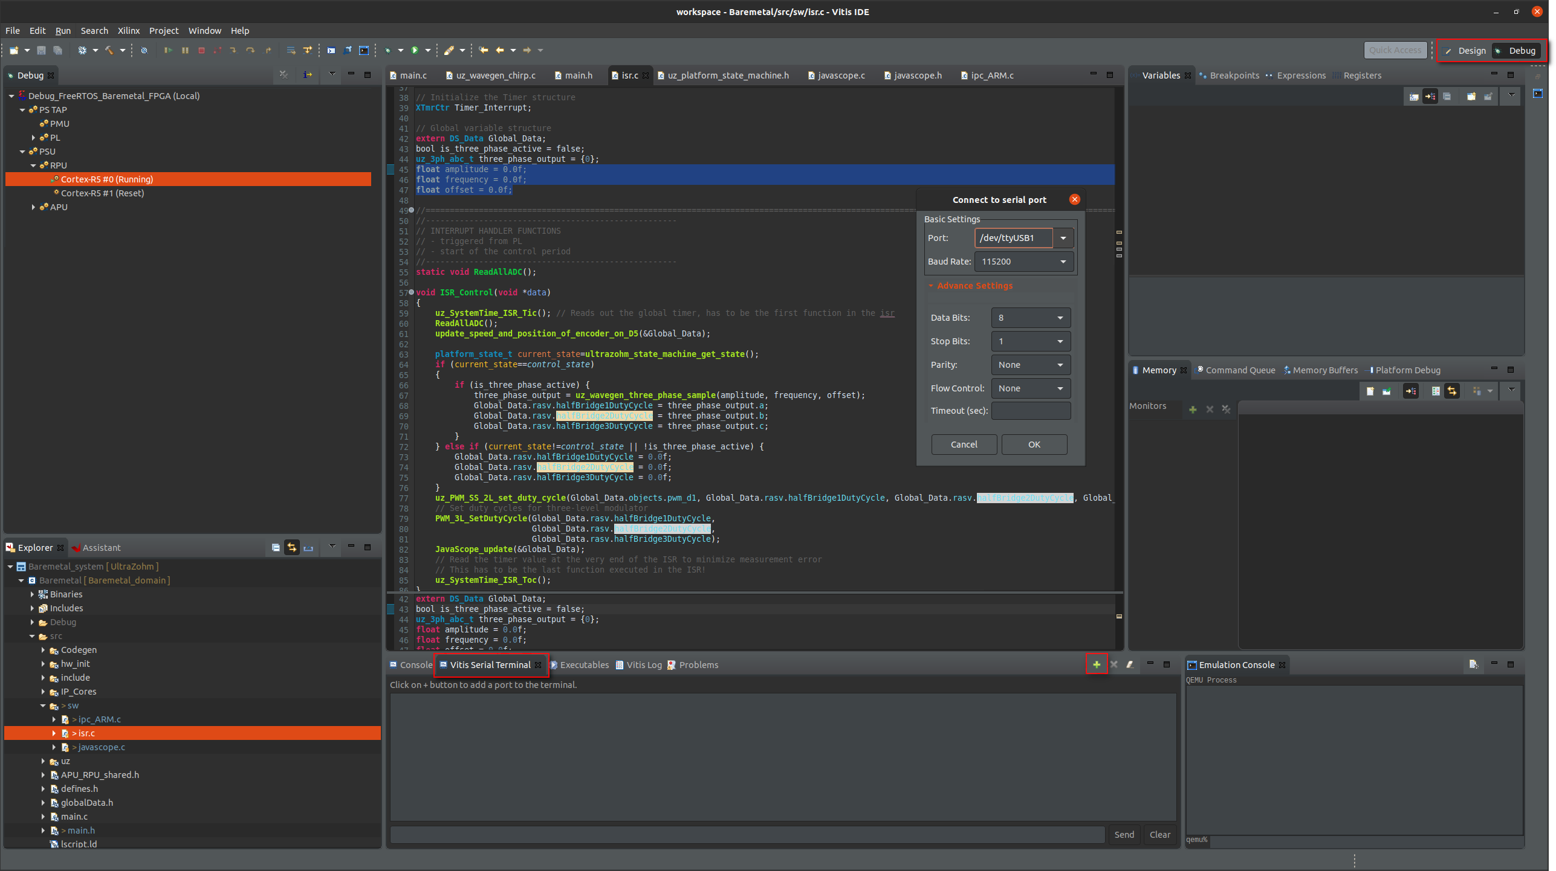Toggle Link with Editor in the Explorer panel
Screen dimensions: 1556x871
292,547
